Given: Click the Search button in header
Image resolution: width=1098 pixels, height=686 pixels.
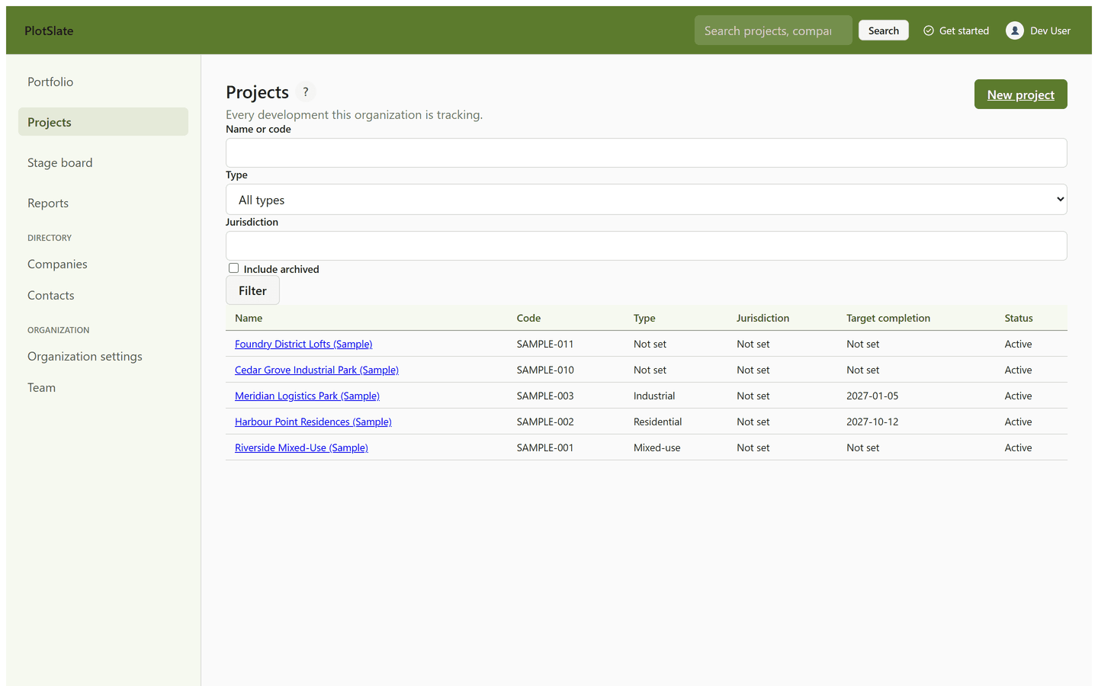Looking at the screenshot, I should tap(883, 30).
